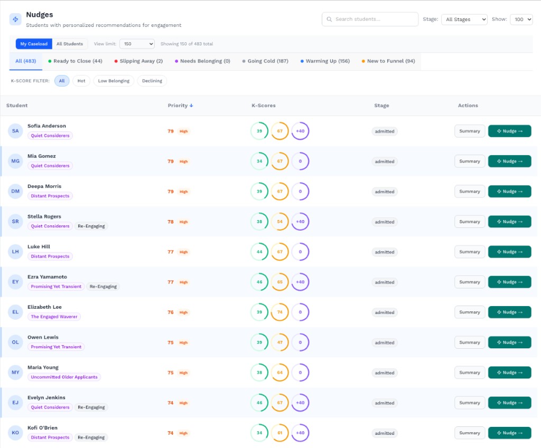The width and height of the screenshot is (541, 448).
Task: Click Owen Lewis's Promising Yet Transient tag
Action: [56, 347]
